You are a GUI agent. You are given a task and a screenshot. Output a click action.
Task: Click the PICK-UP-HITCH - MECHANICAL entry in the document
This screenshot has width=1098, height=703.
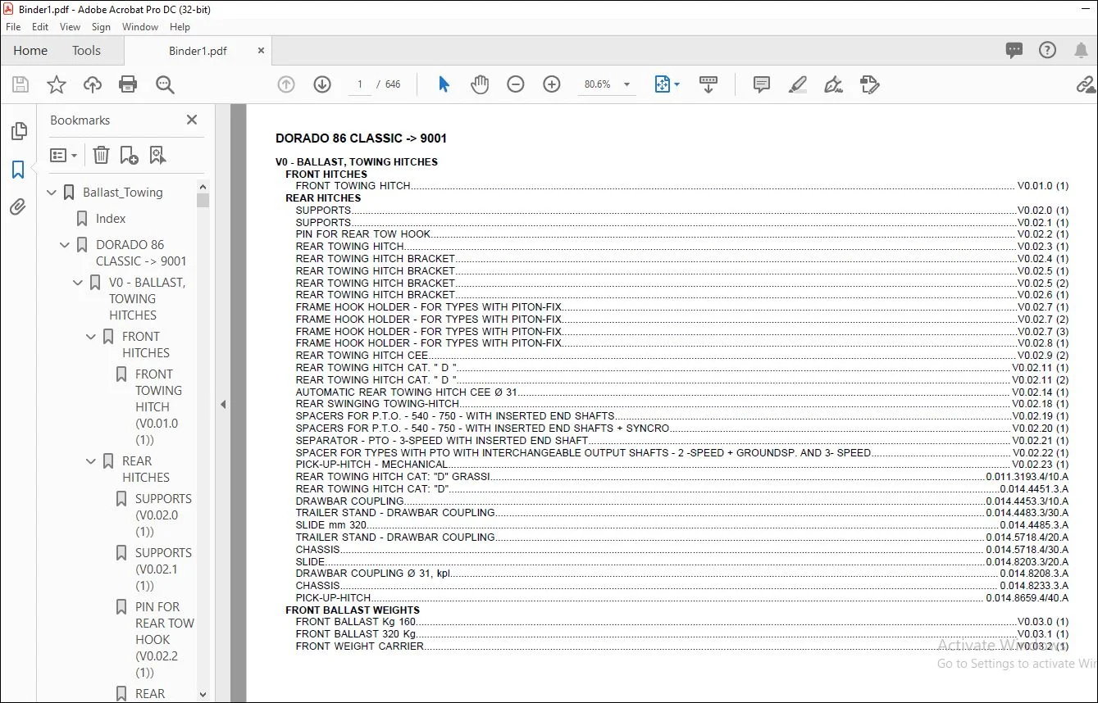tap(681, 465)
